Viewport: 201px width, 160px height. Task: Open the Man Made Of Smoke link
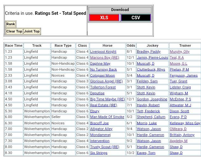107,117
